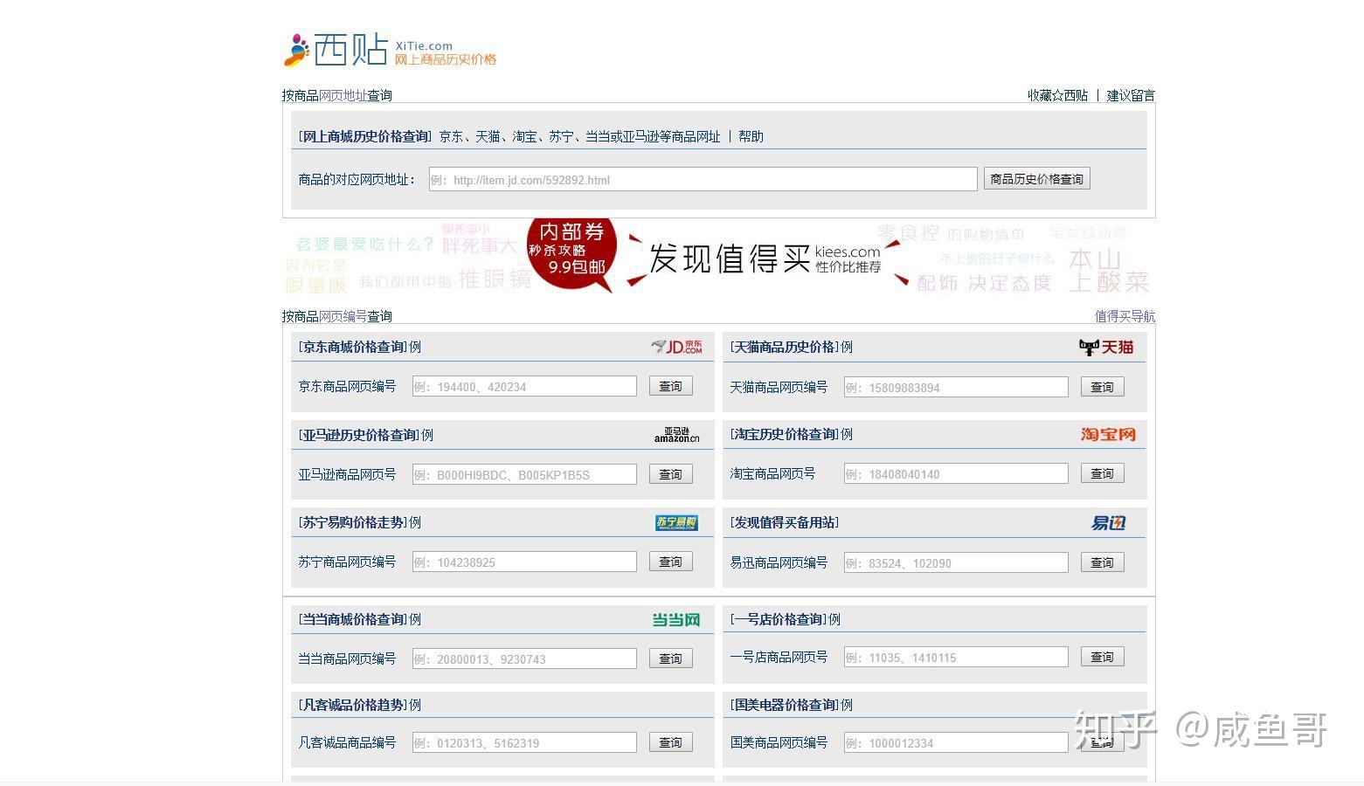This screenshot has width=1364, height=786.
Task: Open the 例 link after 当当商城价格查询
Action: tap(415, 619)
